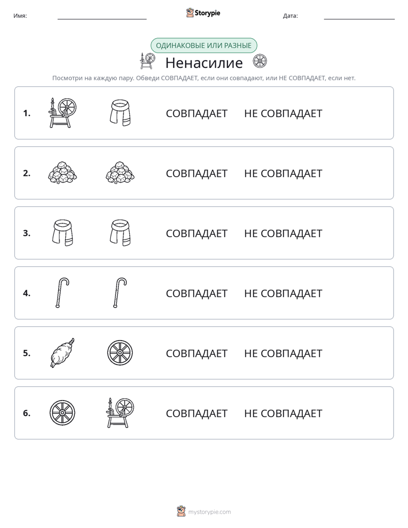Click the ОДИНАКОВЫЕ ИЛИ РАЗНЫЕ badge

(x=203, y=46)
